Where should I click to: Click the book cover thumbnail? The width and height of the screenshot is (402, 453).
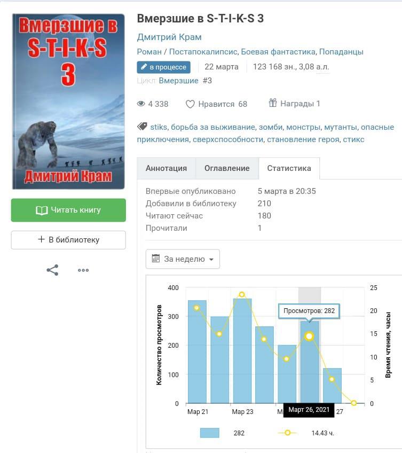coord(68,101)
